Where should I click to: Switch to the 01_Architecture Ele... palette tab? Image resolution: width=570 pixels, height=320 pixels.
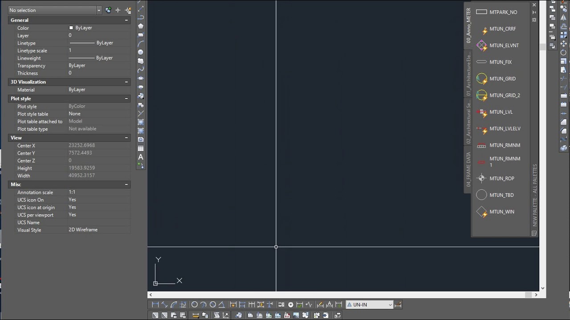pos(468,73)
